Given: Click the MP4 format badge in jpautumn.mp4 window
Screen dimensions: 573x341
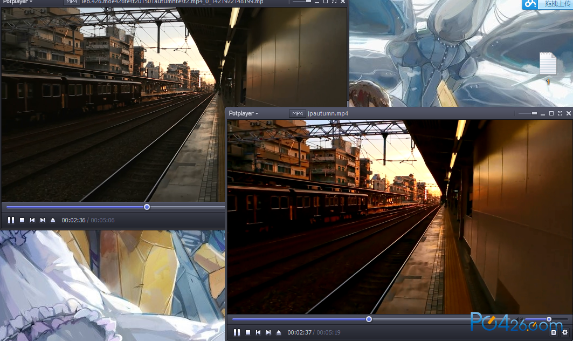Looking at the screenshot, I should point(298,113).
